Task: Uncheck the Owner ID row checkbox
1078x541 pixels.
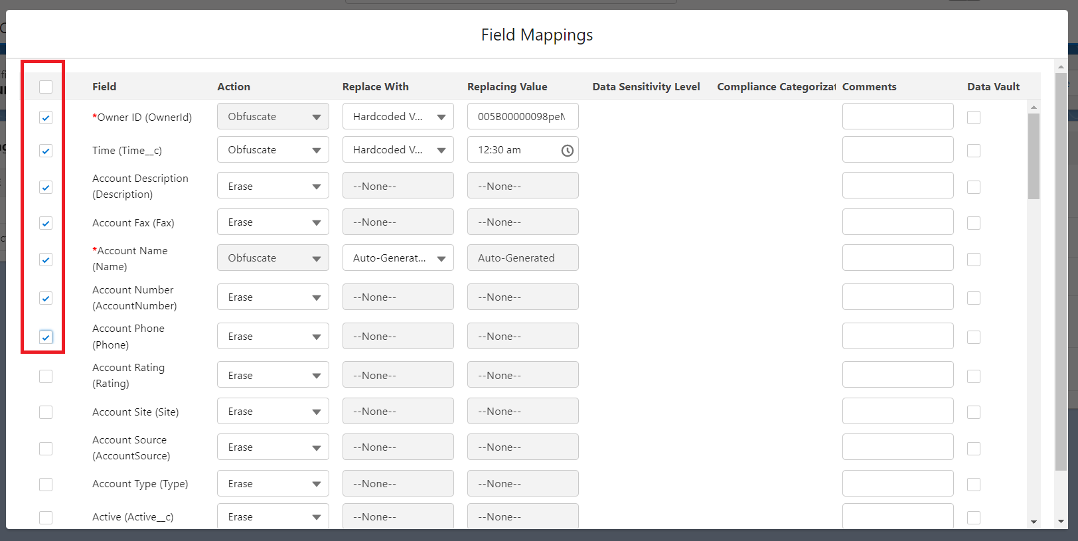Action: (x=46, y=117)
